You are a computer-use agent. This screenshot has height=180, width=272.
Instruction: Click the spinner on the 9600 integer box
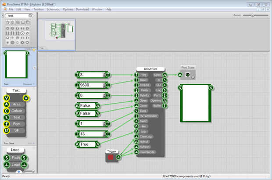(104, 85)
